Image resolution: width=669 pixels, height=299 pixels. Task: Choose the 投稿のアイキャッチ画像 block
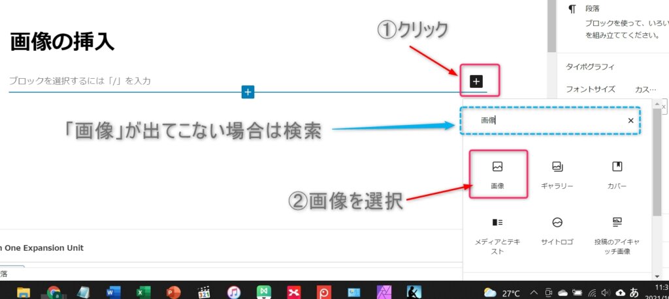(x=617, y=236)
